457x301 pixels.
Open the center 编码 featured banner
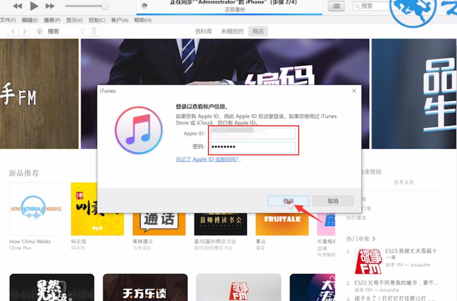pyautogui.click(x=225, y=62)
